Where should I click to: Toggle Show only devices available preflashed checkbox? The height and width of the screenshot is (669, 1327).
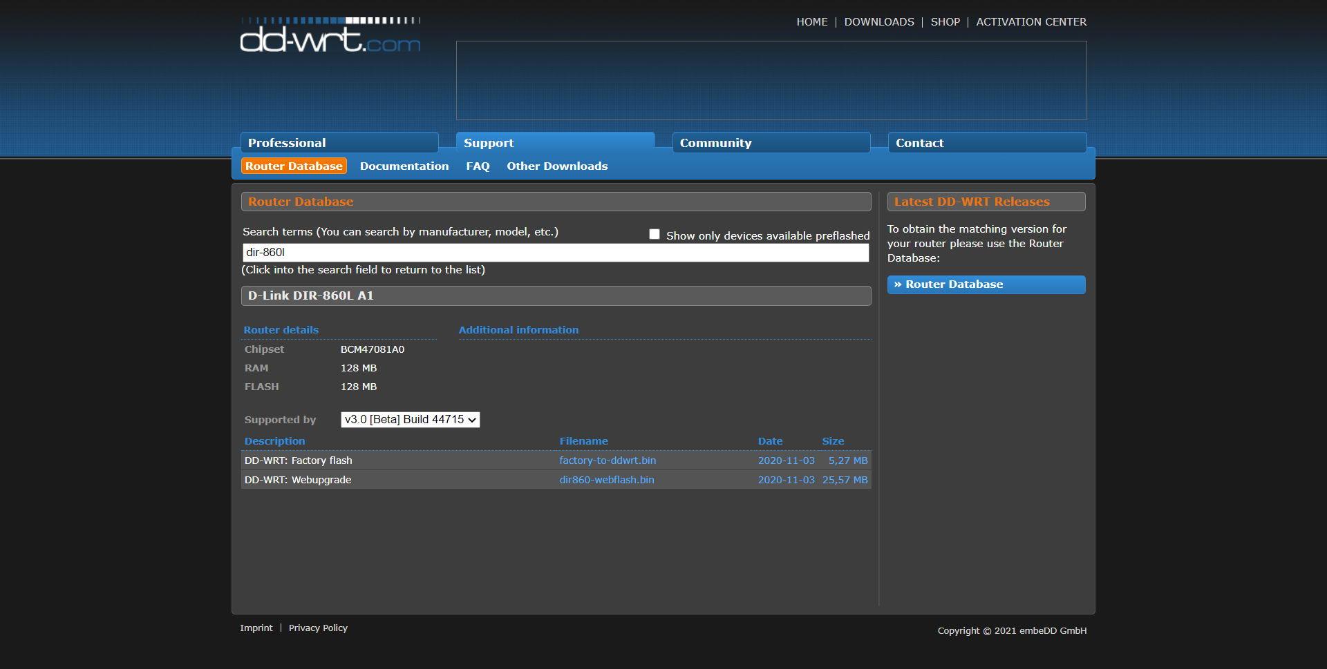(x=655, y=235)
